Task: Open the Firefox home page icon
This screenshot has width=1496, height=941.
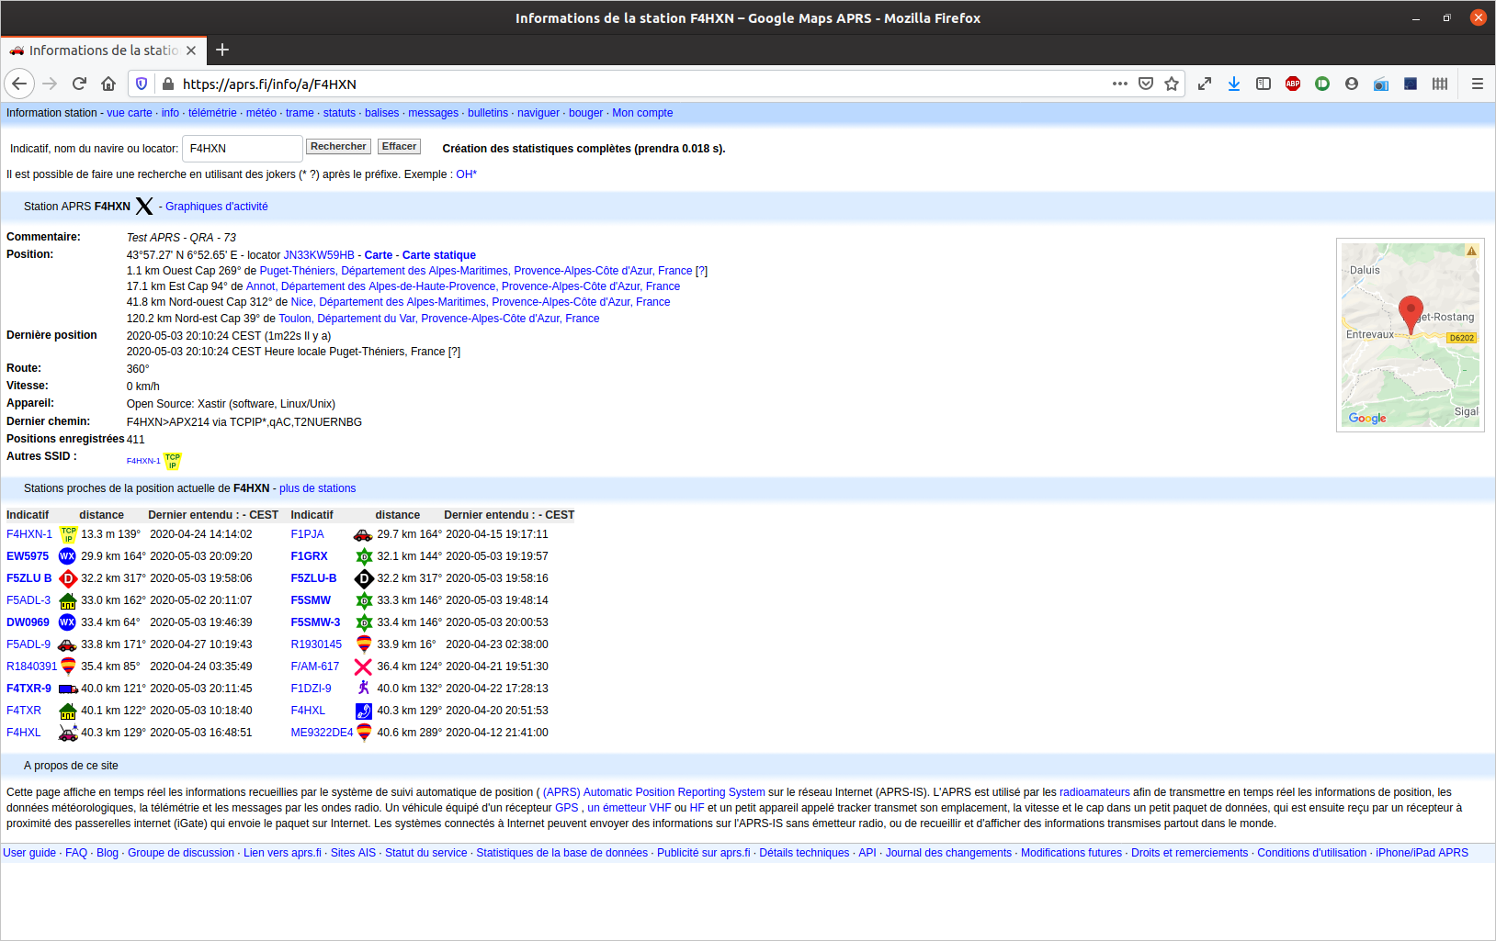Action: pyautogui.click(x=108, y=84)
